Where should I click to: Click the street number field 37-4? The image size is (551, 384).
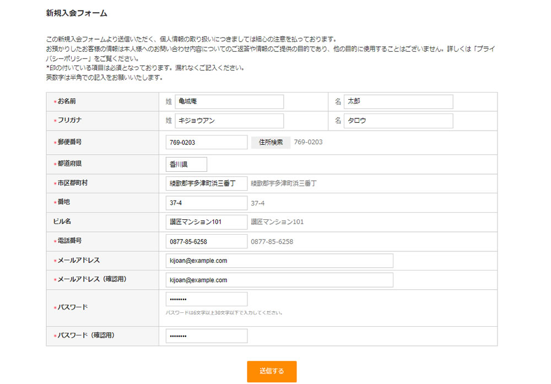click(206, 203)
